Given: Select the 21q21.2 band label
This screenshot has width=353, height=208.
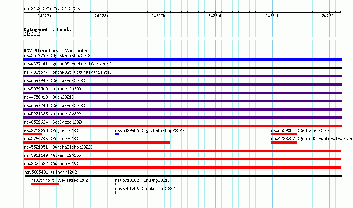Looking at the screenshot, I should 32,34.
